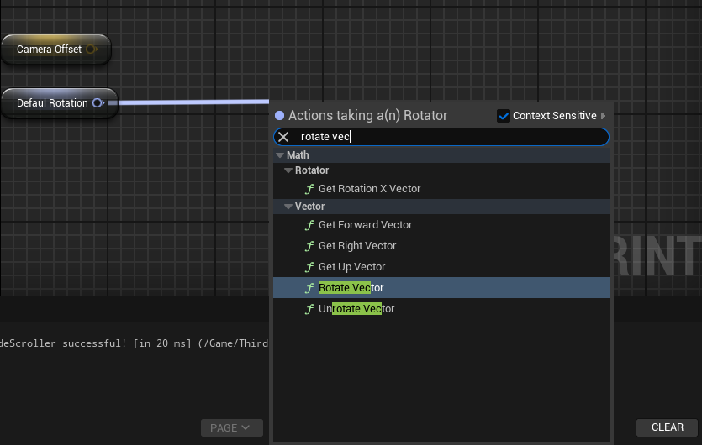Toggle the Context Sensitive checkbox
The width and height of the screenshot is (702, 445).
504,116
